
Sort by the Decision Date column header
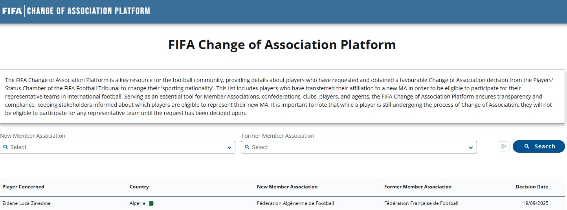pos(532,187)
